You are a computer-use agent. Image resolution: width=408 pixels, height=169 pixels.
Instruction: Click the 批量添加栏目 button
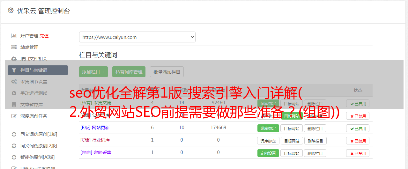(167, 72)
